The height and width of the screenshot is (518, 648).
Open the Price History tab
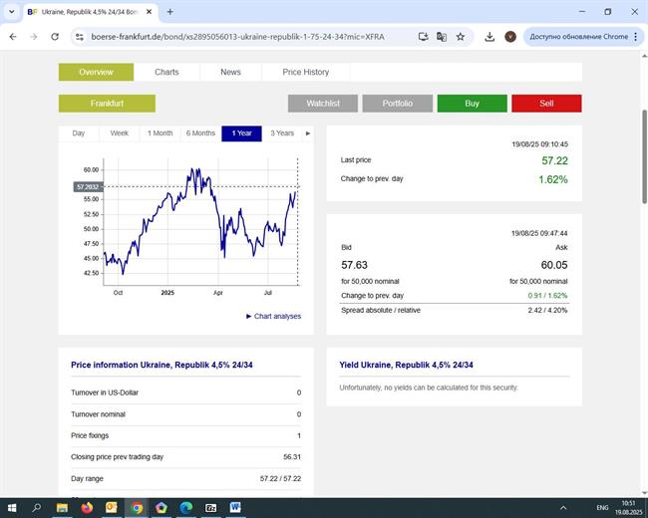coord(305,72)
